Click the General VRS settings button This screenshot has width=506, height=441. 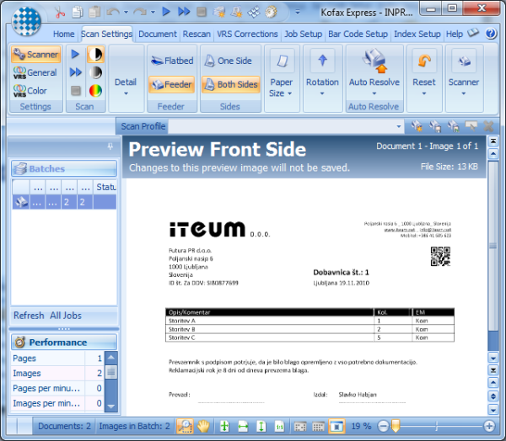pos(35,72)
